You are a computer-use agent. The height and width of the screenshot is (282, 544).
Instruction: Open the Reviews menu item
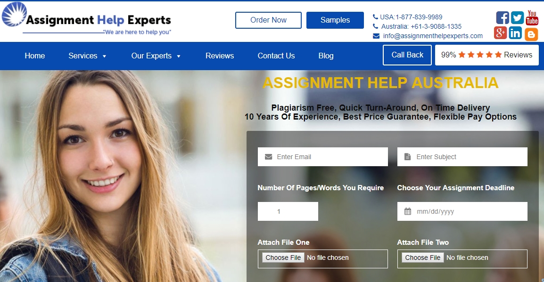(220, 56)
